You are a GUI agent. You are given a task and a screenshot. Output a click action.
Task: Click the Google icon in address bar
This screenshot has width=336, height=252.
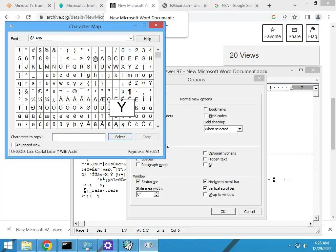pos(274,17)
